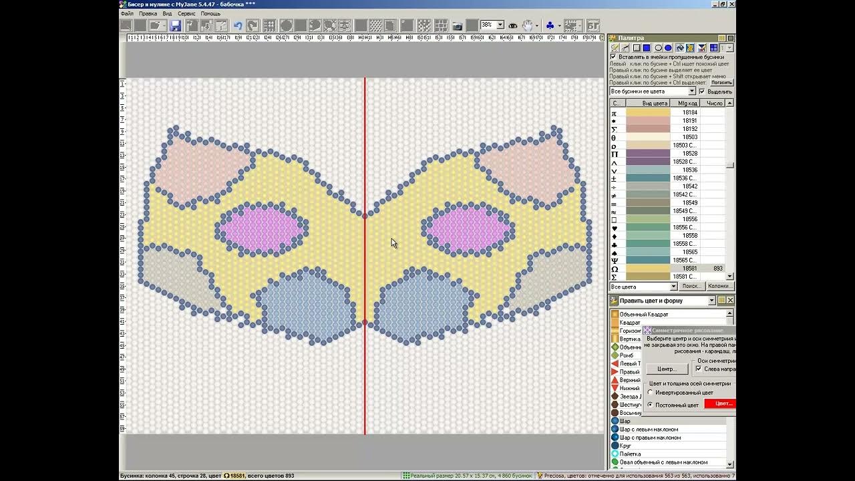
Task: Select filled blue square palette tool
Action: click(647, 48)
